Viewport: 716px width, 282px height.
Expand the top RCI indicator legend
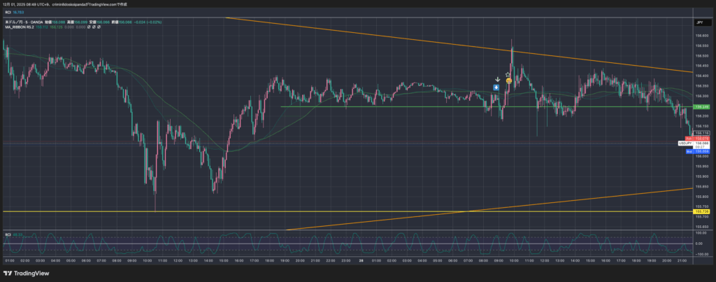pyautogui.click(x=8, y=12)
